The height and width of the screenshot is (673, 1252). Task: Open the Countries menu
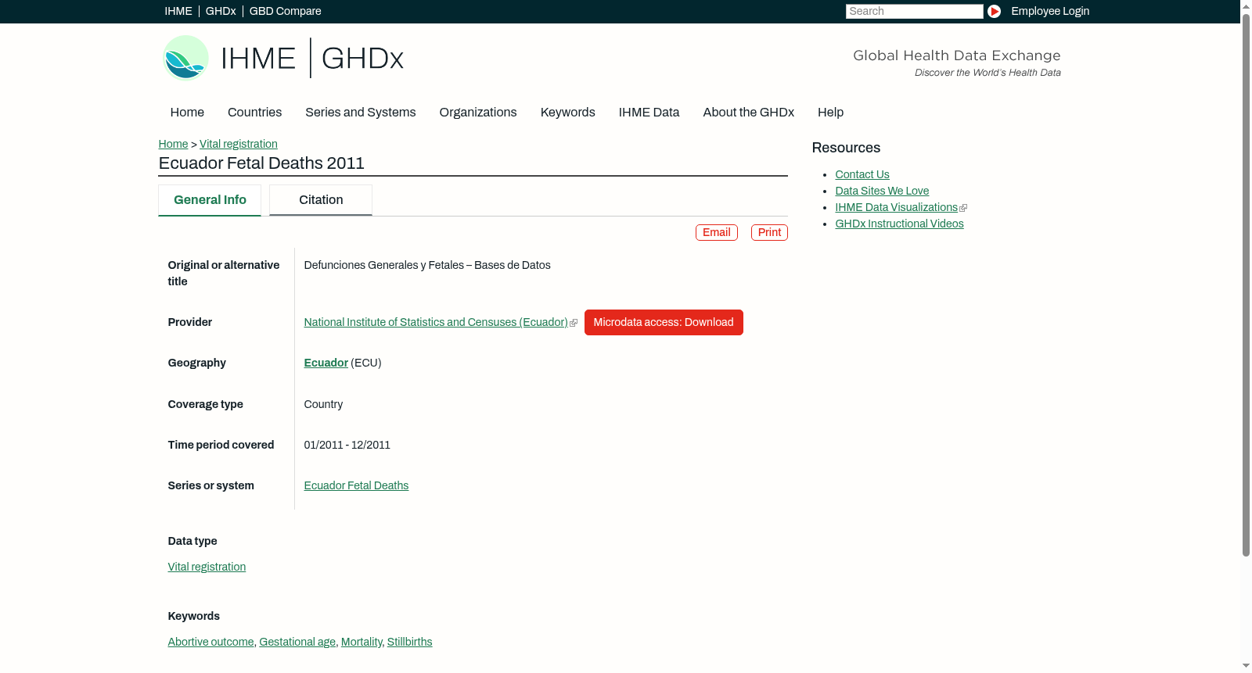[254, 112]
